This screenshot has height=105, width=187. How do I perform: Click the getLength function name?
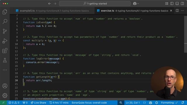43,77
